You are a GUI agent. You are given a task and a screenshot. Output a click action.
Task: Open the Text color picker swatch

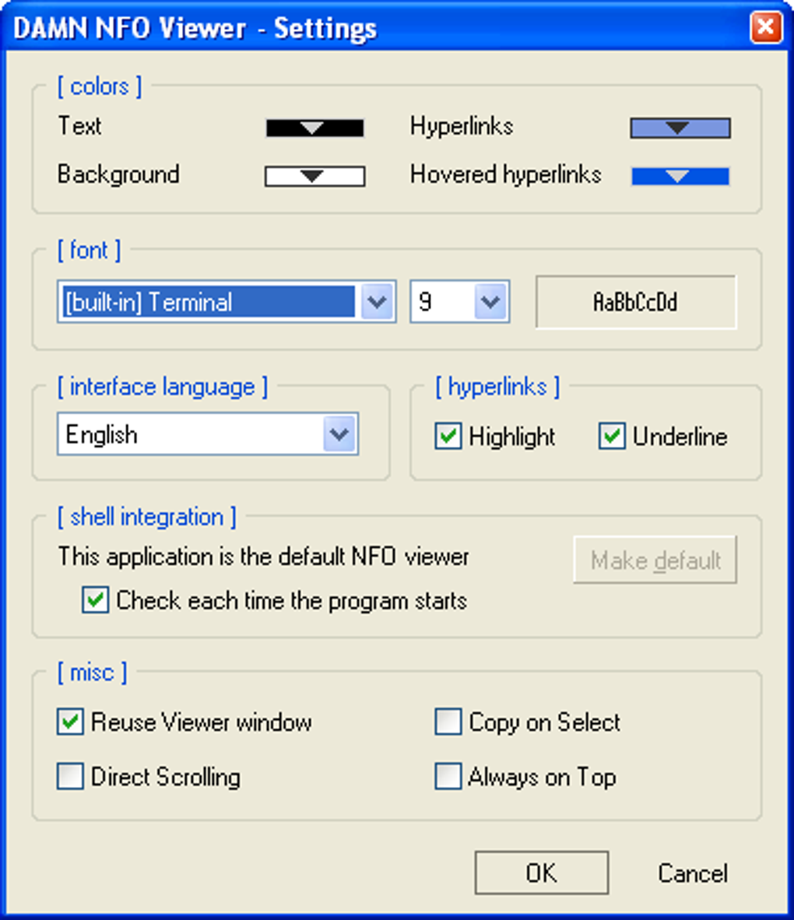pyautogui.click(x=314, y=128)
